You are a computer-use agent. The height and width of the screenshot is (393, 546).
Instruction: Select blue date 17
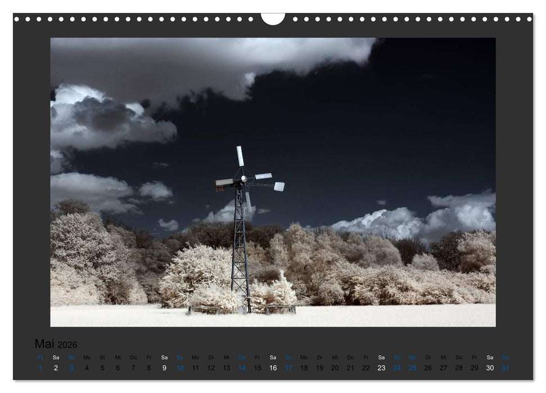click(288, 368)
